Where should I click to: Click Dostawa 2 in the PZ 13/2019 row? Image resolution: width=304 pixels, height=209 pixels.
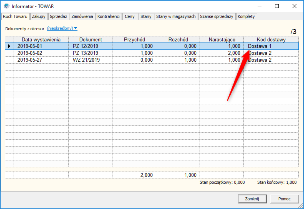click(271, 53)
